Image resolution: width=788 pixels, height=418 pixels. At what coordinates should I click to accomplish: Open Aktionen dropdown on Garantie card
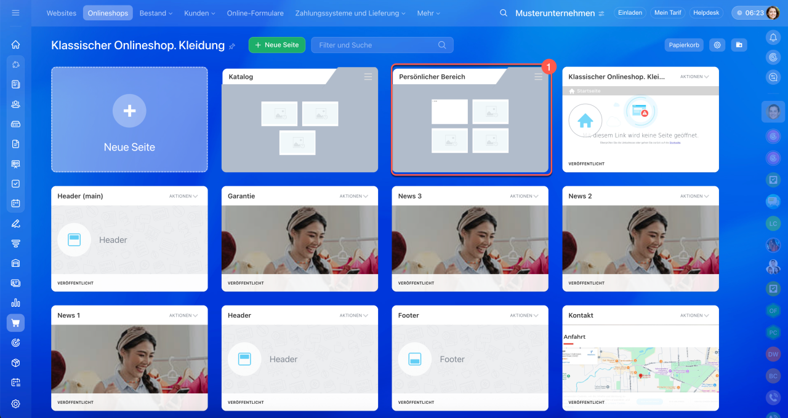tap(354, 196)
